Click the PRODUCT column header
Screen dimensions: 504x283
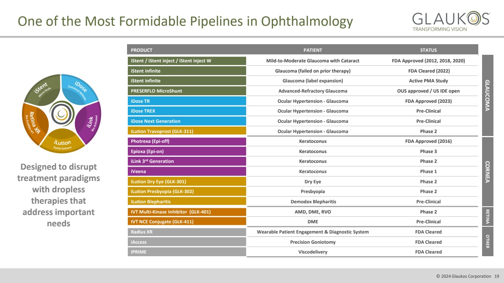point(142,50)
